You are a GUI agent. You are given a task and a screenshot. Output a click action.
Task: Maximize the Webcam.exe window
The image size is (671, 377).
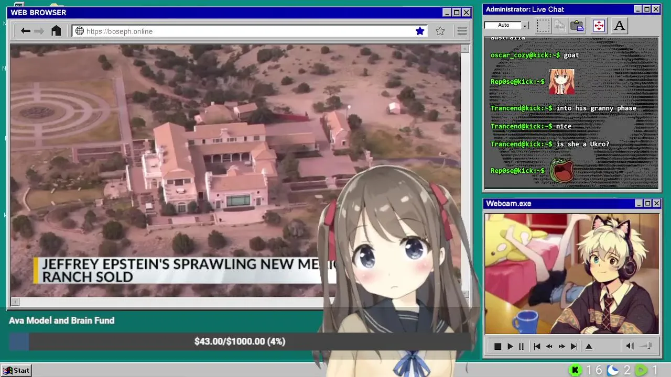point(647,203)
